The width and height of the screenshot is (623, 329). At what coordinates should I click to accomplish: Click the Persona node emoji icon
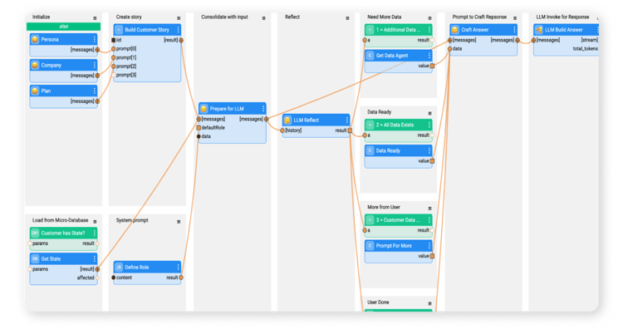35,39
